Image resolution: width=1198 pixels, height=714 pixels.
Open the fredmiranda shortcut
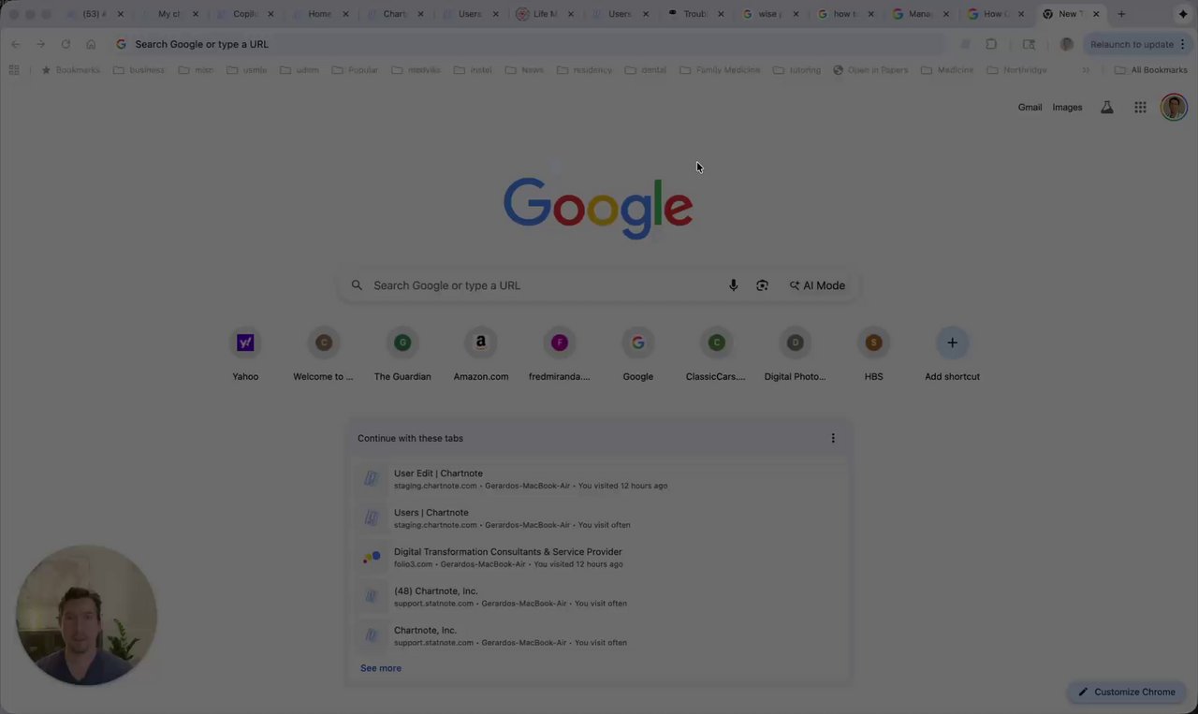[560, 355]
